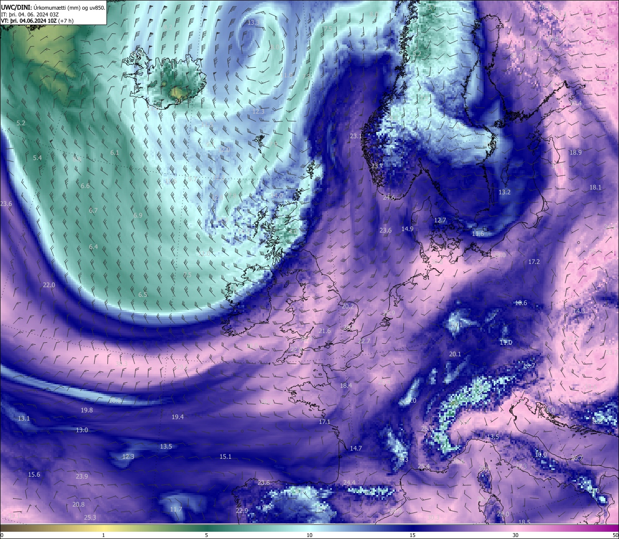The height and width of the screenshot is (539, 619).
Task: Click the color scale label 5
Action: 206,535
